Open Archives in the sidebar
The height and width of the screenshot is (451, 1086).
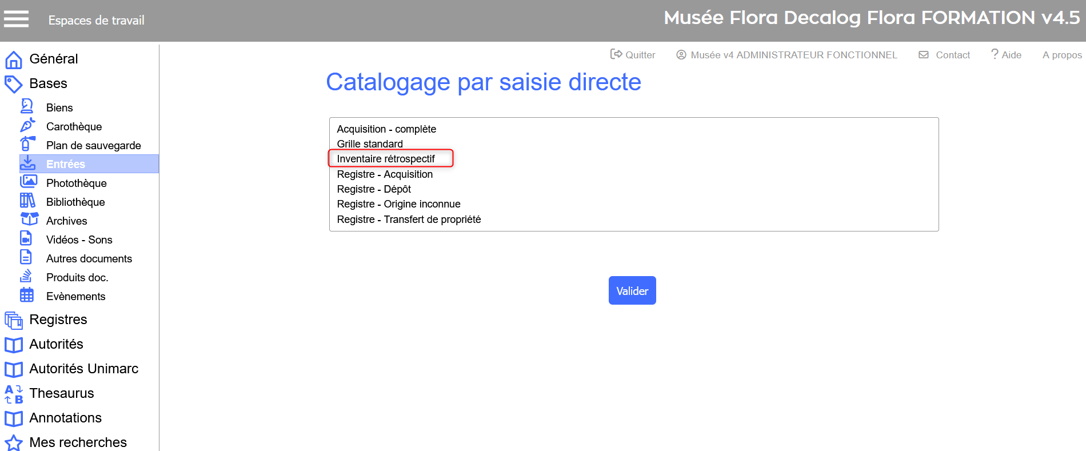[66, 221]
